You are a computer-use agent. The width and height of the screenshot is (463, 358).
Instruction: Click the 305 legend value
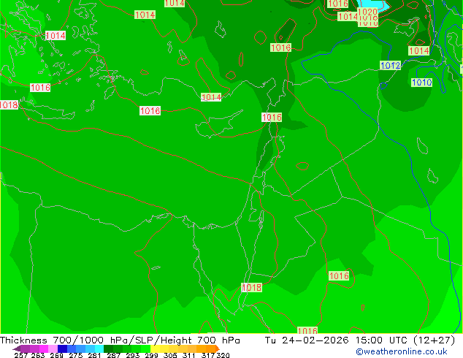pos(170,355)
